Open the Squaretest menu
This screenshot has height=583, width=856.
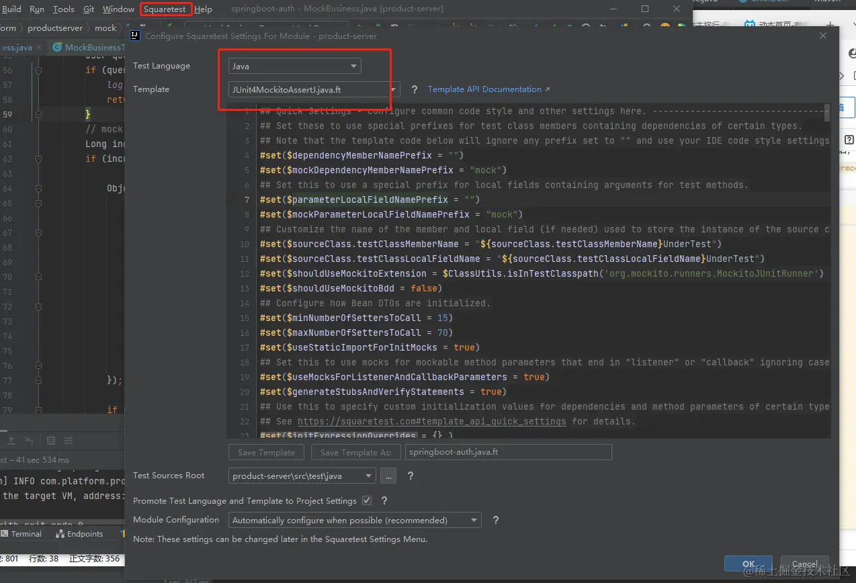click(165, 9)
